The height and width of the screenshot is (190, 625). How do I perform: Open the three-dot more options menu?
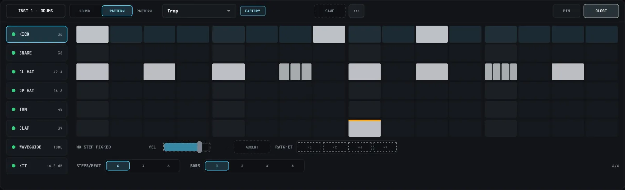(356, 11)
